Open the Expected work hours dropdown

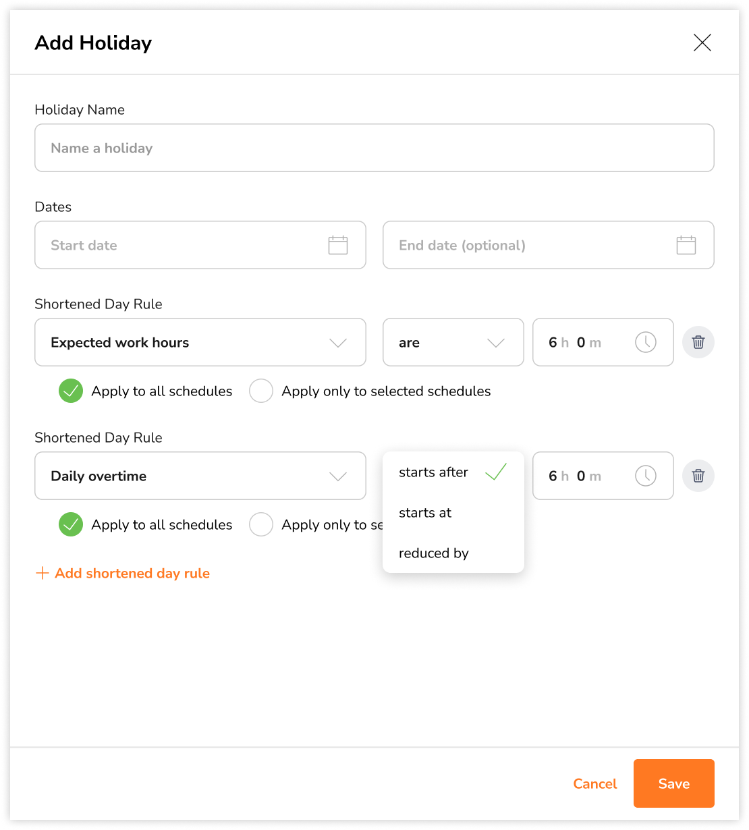(200, 342)
